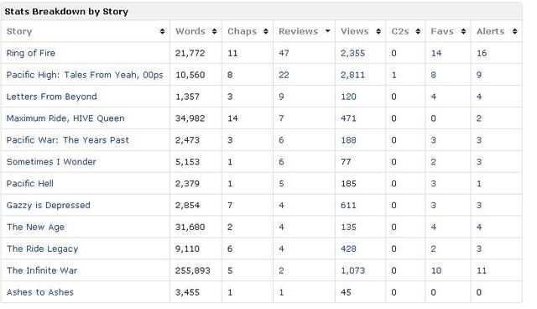The width and height of the screenshot is (537, 309).
Task: Click 428 views for The Ride Legacy
Action: [x=348, y=249]
